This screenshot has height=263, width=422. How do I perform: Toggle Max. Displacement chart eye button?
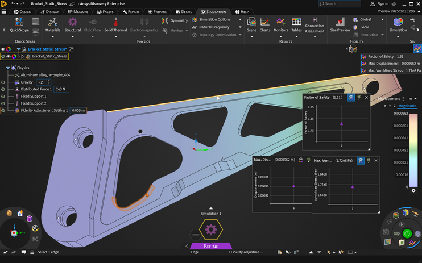[x=301, y=160]
